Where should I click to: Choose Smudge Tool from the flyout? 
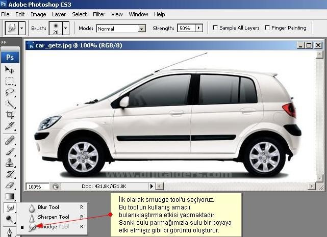pyautogui.click(x=53, y=227)
